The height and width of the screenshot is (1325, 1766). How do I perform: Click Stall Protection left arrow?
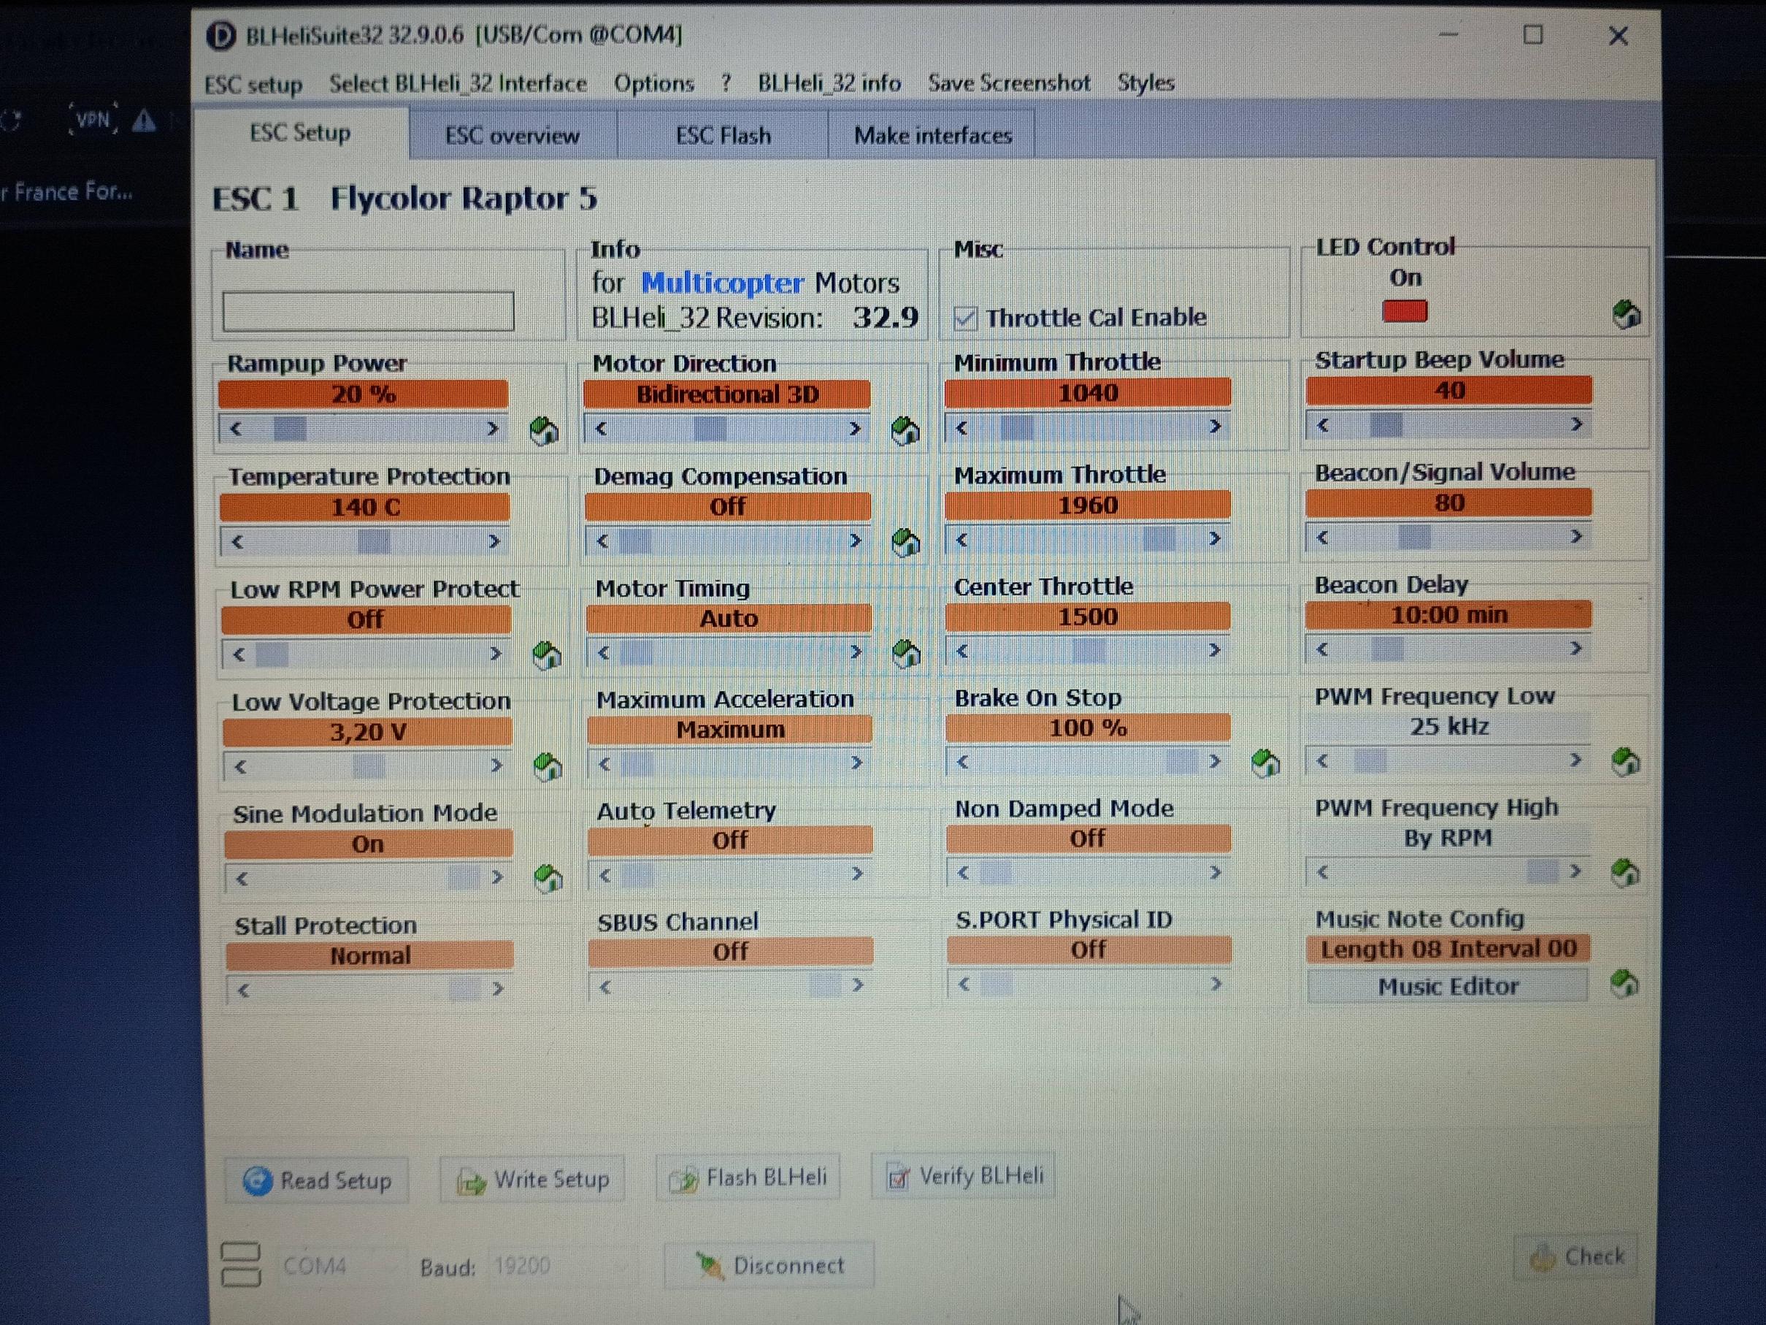tap(244, 990)
